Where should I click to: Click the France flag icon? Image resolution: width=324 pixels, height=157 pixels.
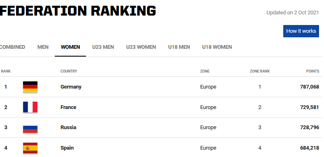pos(30,107)
